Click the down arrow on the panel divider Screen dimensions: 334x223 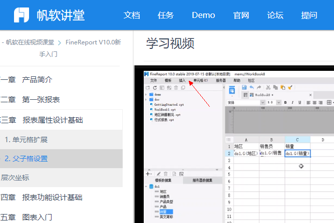click(x=217, y=170)
